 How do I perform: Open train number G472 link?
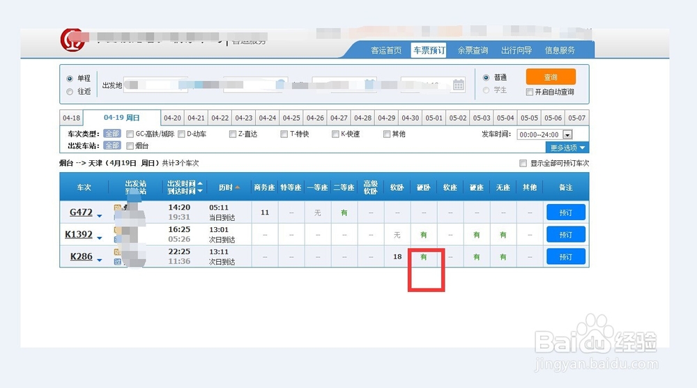tap(81, 212)
